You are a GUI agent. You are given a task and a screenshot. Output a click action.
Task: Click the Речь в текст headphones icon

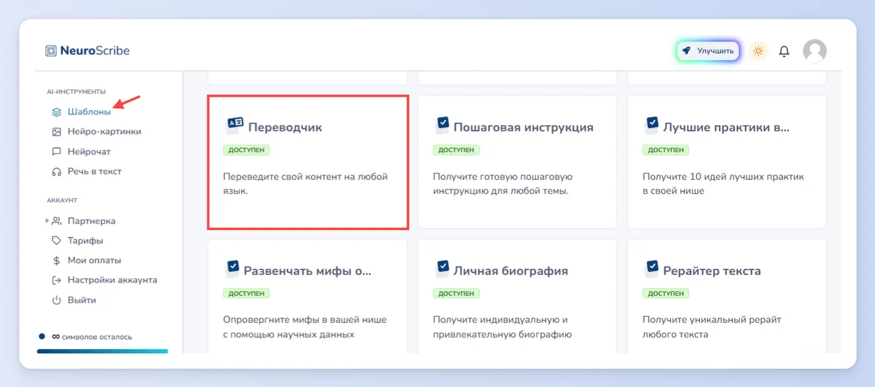coord(56,171)
